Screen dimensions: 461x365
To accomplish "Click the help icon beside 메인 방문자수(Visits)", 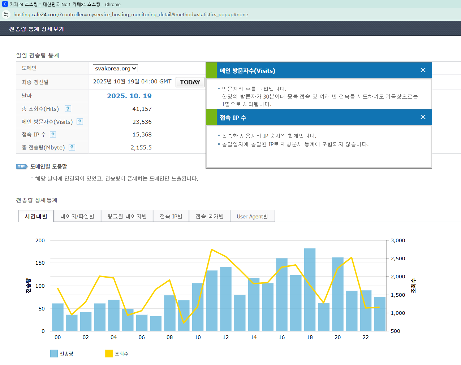I will coord(80,122).
